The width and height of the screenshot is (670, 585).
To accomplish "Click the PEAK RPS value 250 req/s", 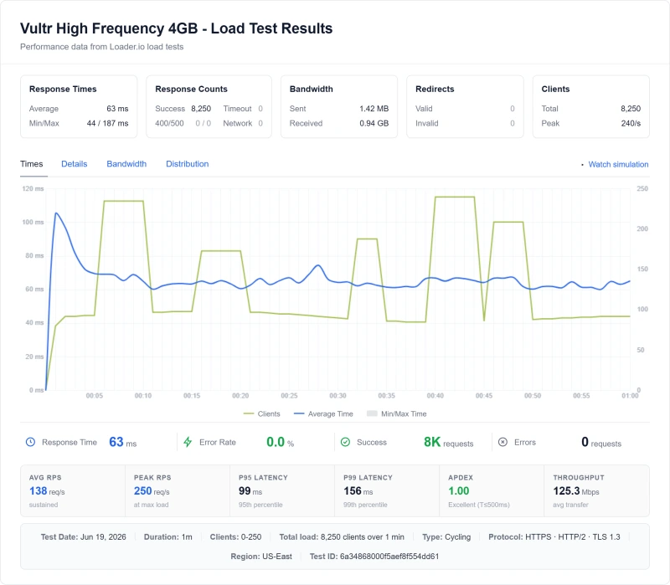I will point(152,491).
